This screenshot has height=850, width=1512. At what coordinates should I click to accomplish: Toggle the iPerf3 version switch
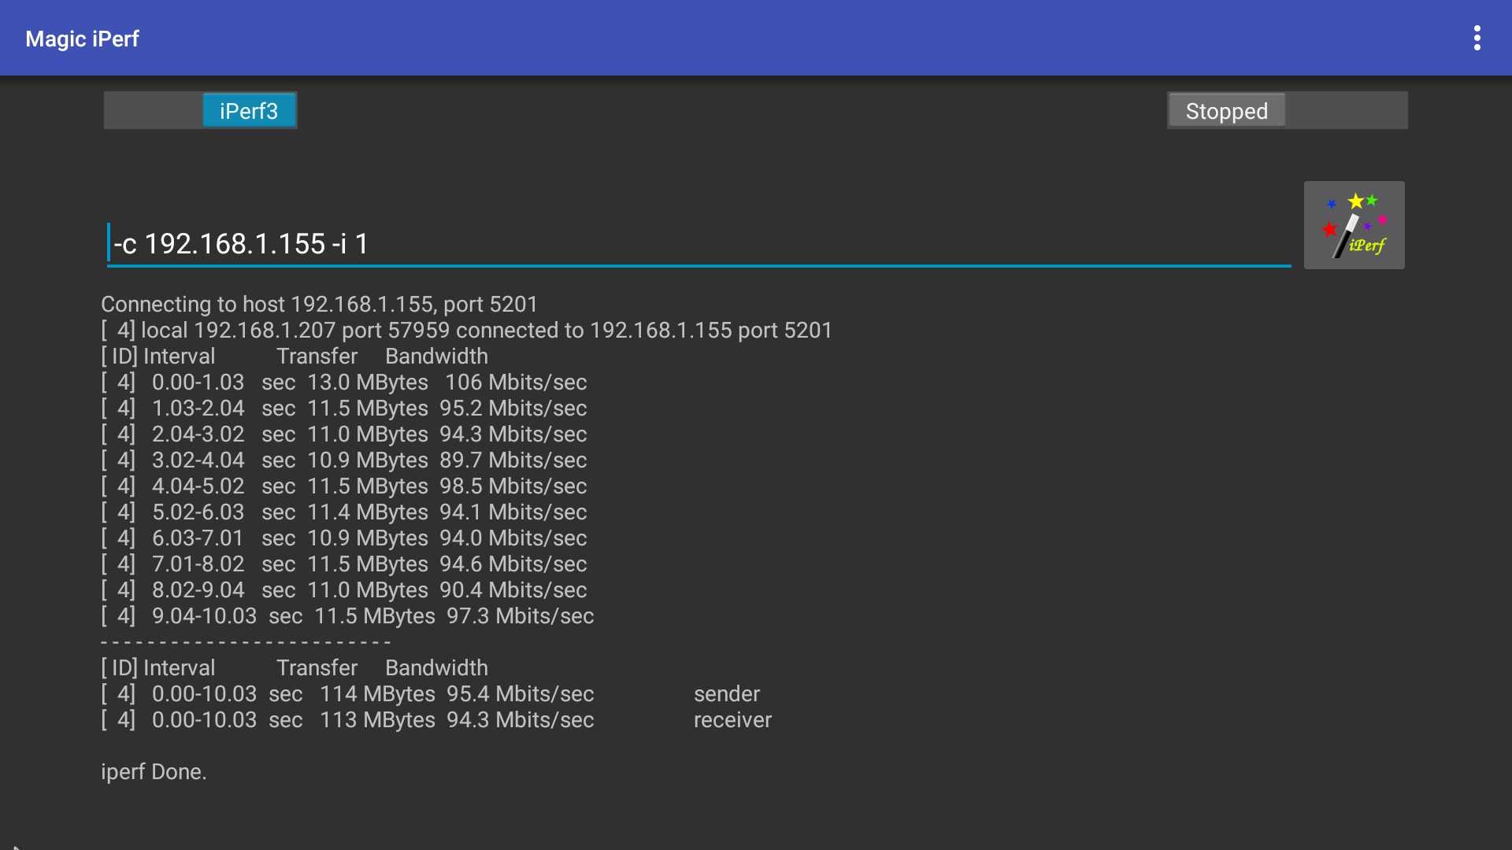point(201,111)
